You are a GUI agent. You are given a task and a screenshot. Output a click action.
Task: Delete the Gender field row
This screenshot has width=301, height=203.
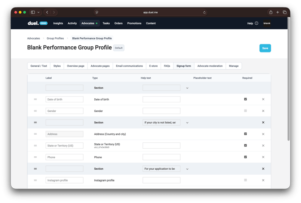click(263, 111)
